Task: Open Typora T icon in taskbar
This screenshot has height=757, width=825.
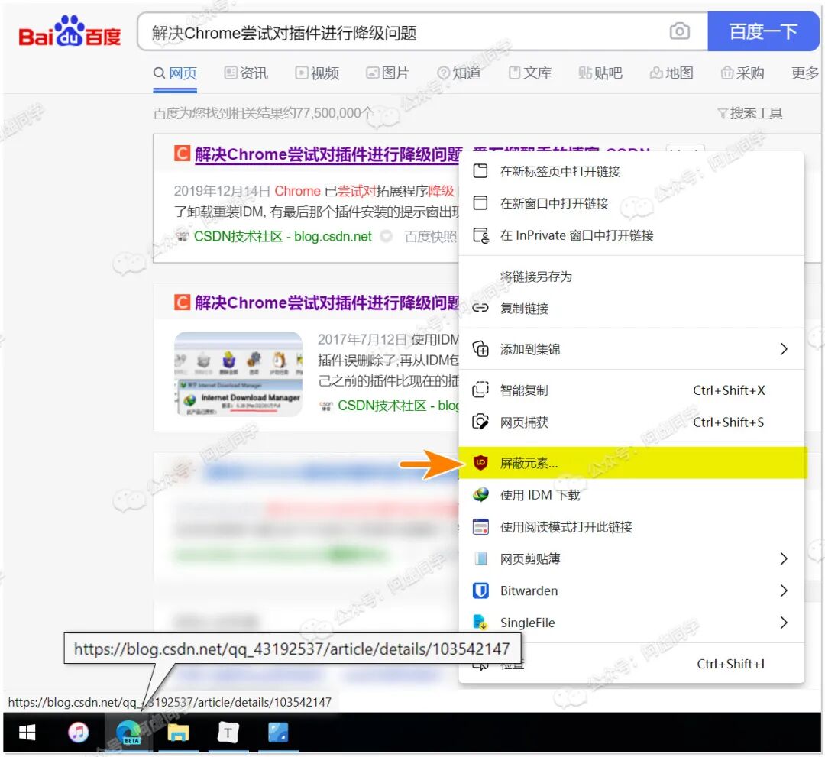Action: [228, 733]
